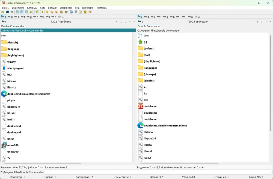Click Копировать F5 button
The image size is (273, 179).
coord(84,177)
